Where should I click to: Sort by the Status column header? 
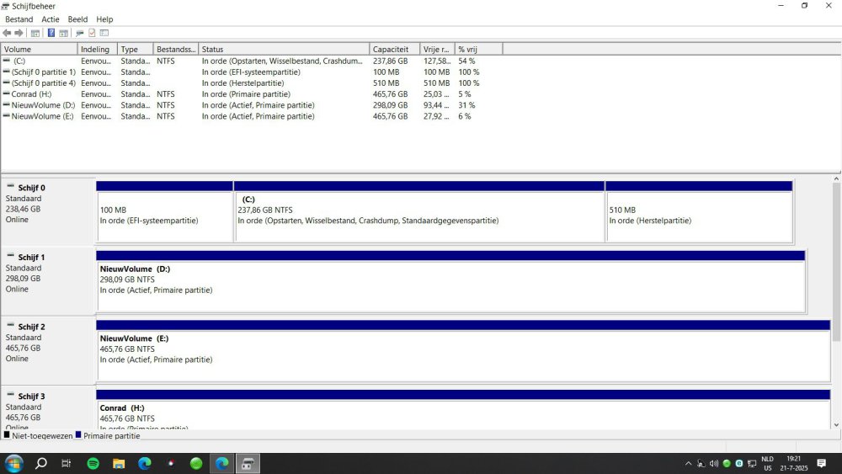pyautogui.click(x=284, y=49)
